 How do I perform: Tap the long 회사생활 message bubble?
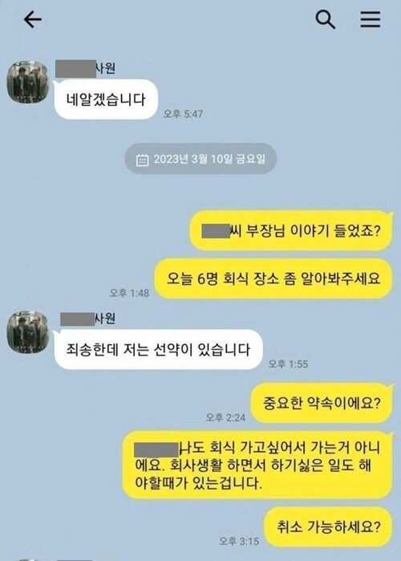(257, 465)
